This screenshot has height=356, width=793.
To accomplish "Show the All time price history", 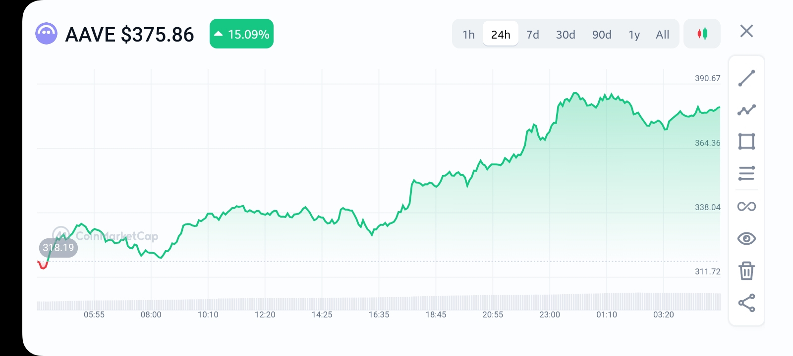I will coord(662,35).
